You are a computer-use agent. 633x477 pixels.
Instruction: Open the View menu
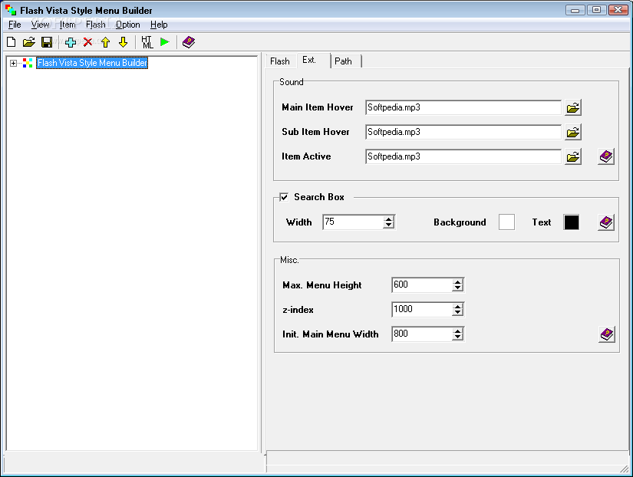point(41,25)
